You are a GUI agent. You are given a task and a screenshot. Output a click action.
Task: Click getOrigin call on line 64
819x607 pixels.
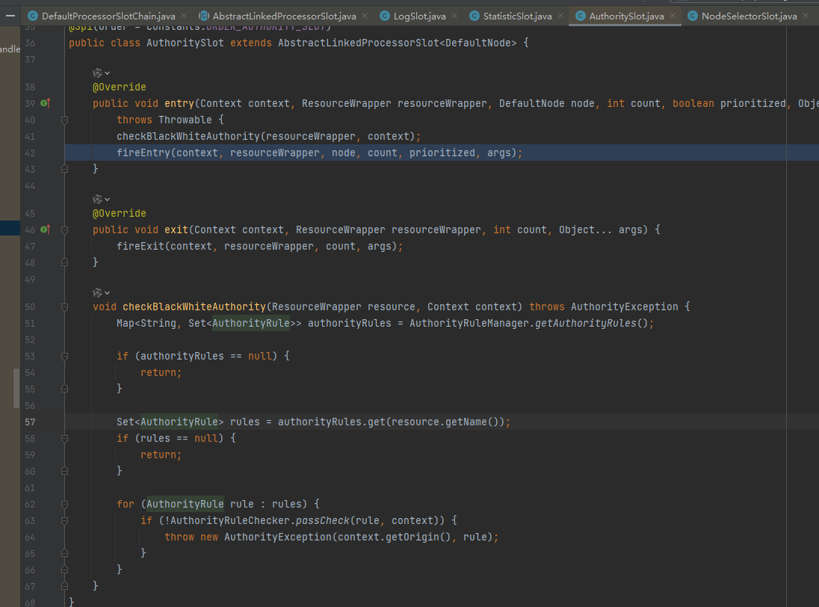(412, 537)
